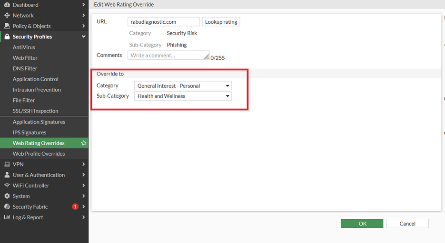The width and height of the screenshot is (445, 243).
Task: Open the override Category dropdown
Action: (x=183, y=86)
